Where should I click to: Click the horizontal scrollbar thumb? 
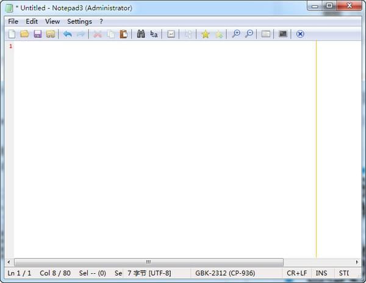click(149, 262)
